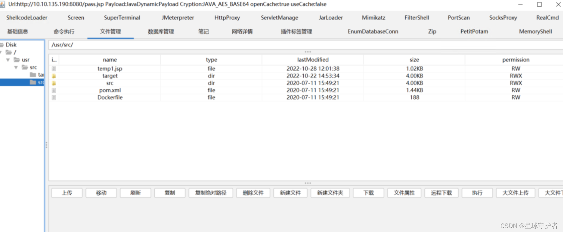This screenshot has height=232, width=563.
Task: Click the 上传 upload button
Action: coord(67,193)
